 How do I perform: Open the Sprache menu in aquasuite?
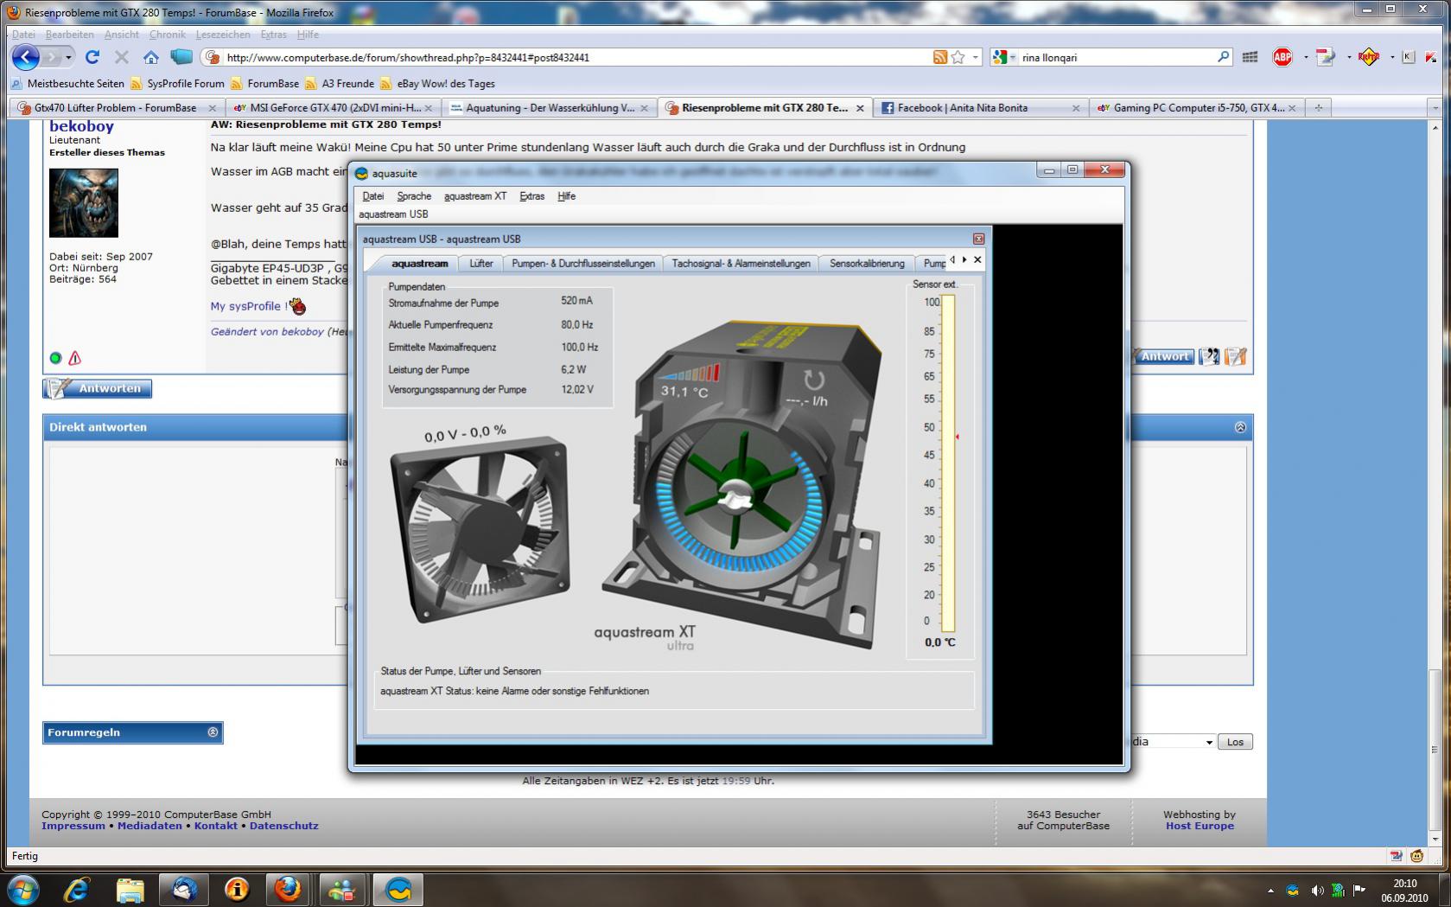point(414,196)
